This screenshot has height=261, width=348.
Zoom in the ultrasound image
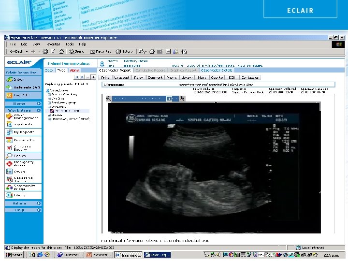click(182, 99)
